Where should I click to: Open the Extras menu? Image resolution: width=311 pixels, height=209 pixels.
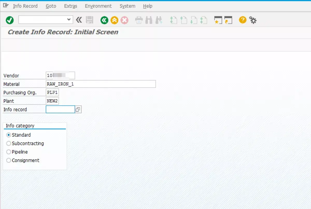click(x=70, y=6)
